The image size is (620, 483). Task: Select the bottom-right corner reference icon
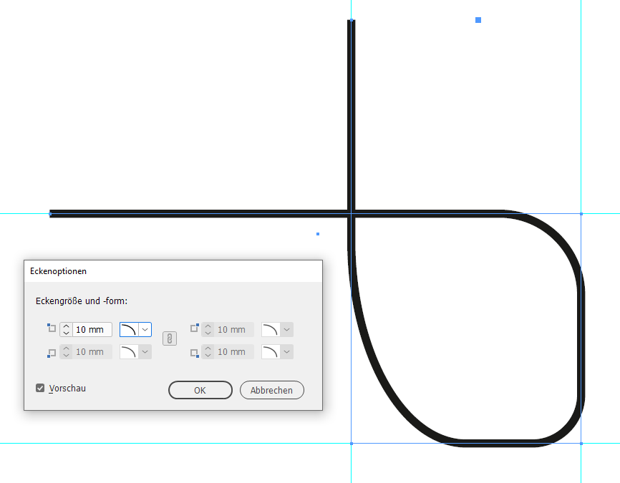(194, 351)
